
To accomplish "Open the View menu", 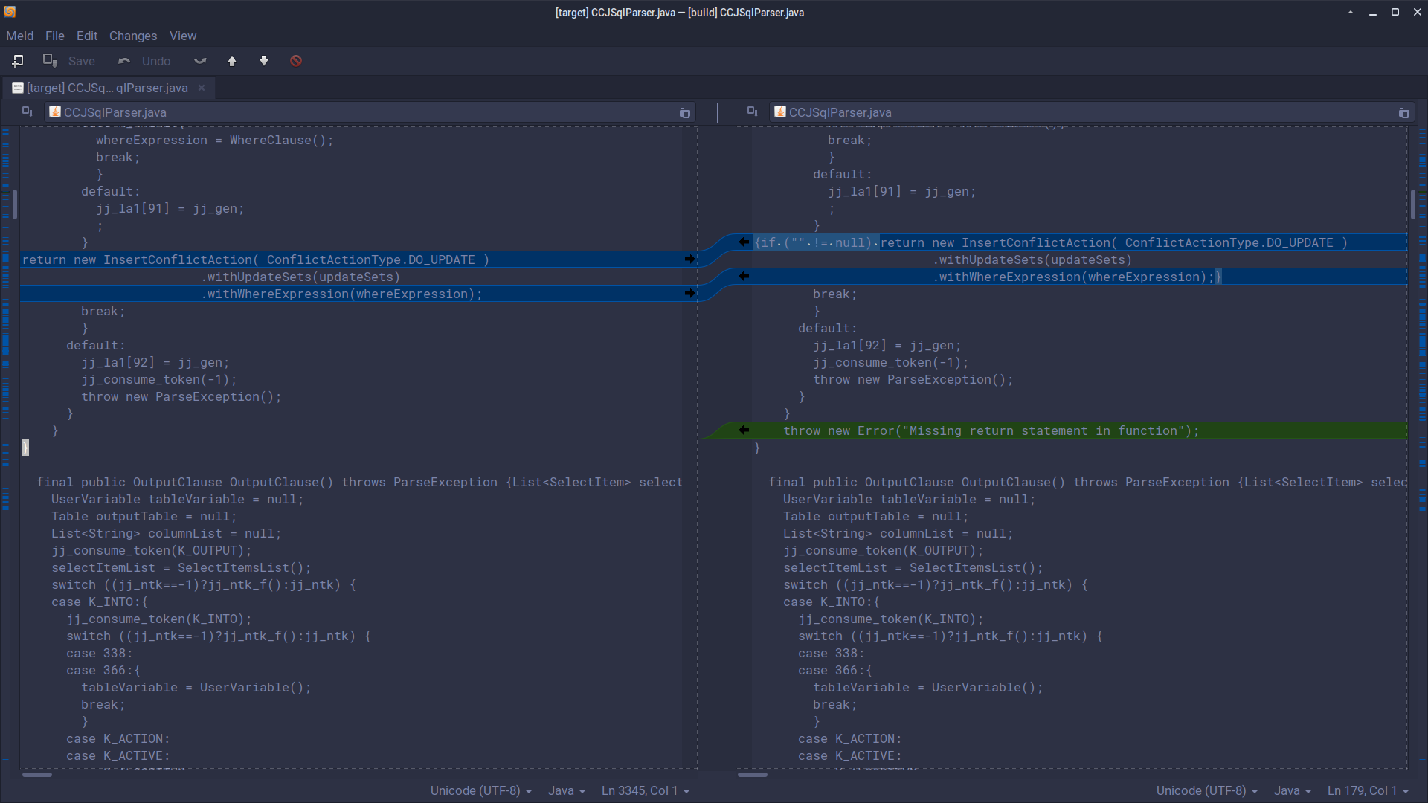I will tap(182, 36).
